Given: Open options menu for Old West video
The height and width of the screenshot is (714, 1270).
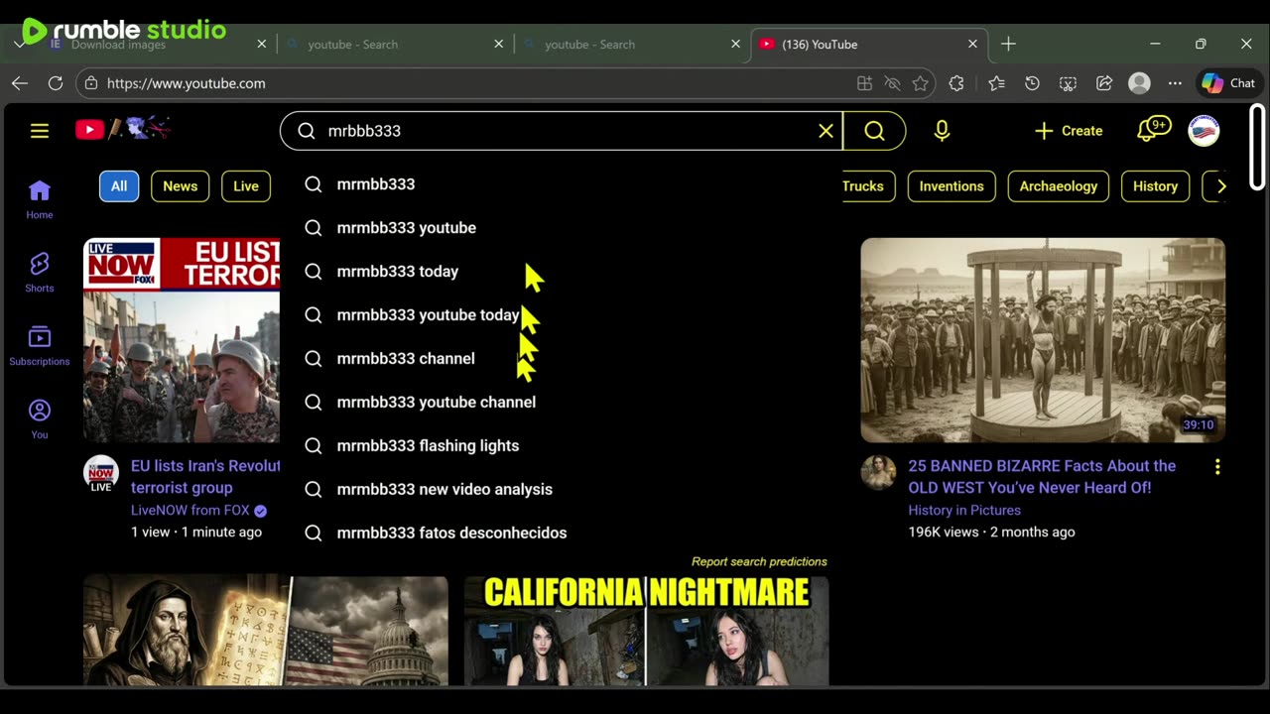Looking at the screenshot, I should pos(1217,467).
